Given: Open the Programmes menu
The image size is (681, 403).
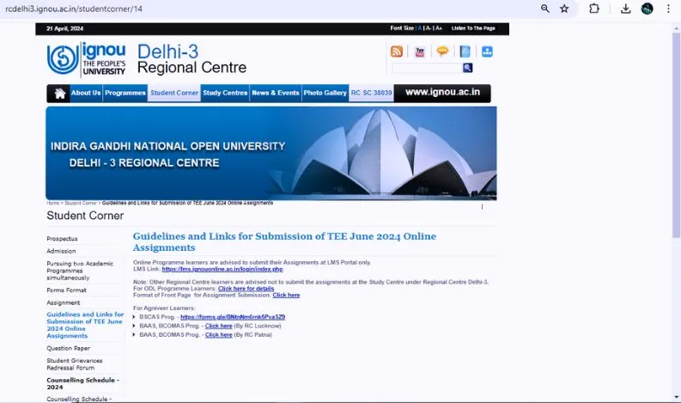Looking at the screenshot, I should [125, 93].
